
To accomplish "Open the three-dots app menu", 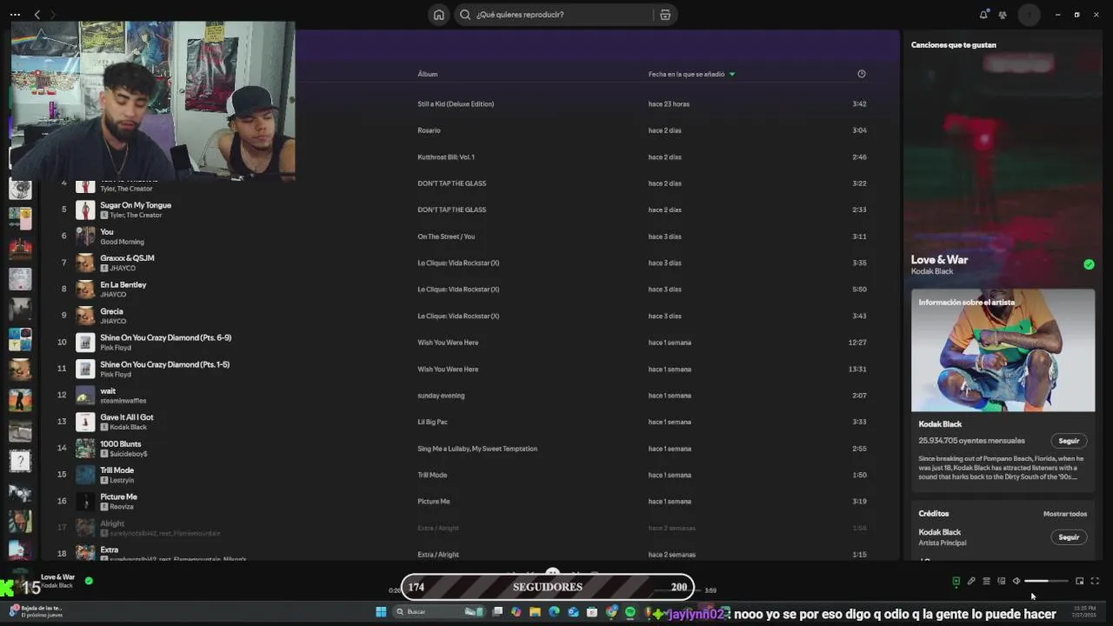I will pyautogui.click(x=15, y=15).
